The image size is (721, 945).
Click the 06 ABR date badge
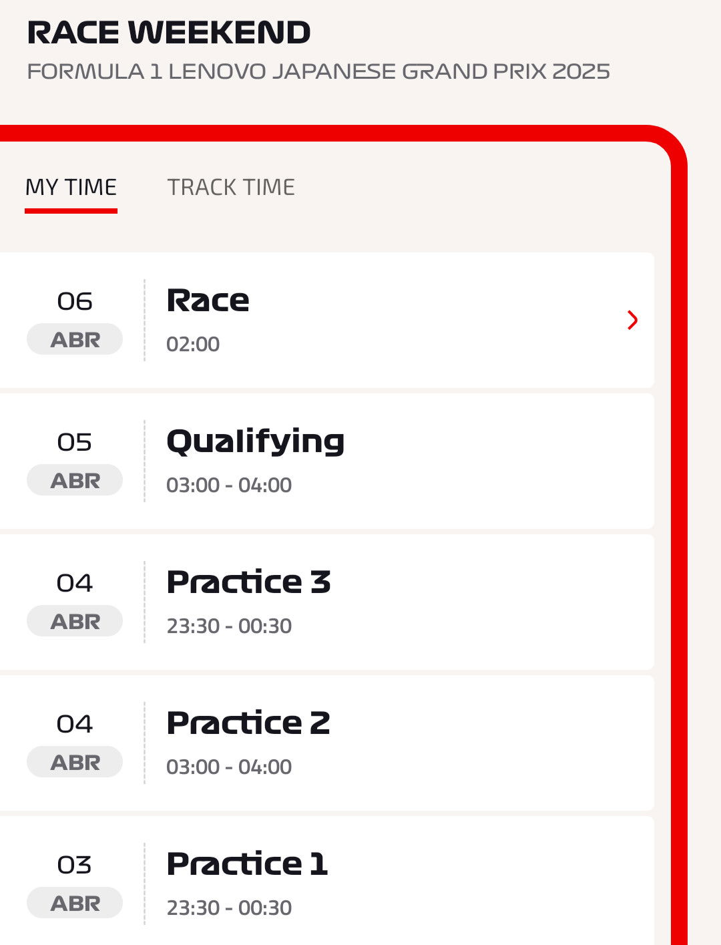click(75, 320)
